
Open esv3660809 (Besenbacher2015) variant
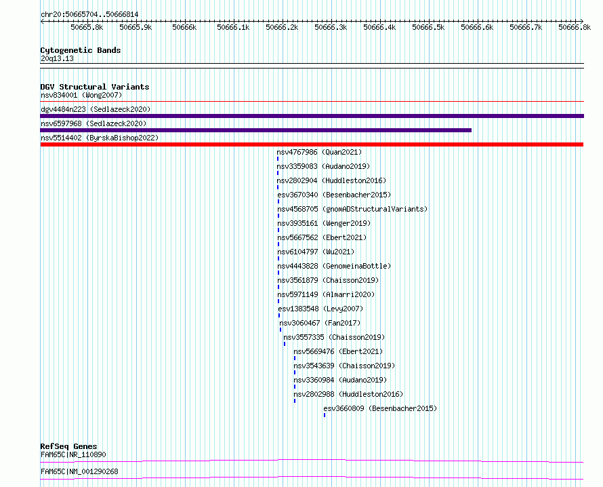coord(380,408)
